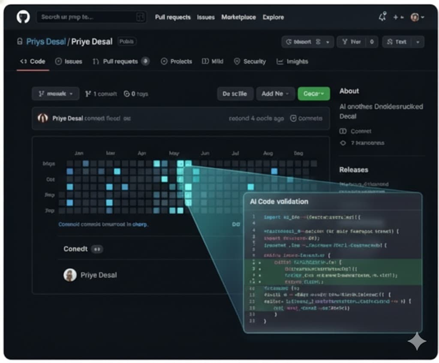
Task: Open the Releases section link
Action: [354, 170]
